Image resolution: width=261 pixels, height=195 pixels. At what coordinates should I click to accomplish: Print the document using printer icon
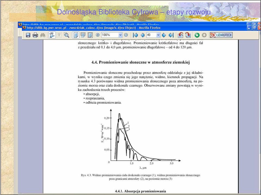[35, 35]
